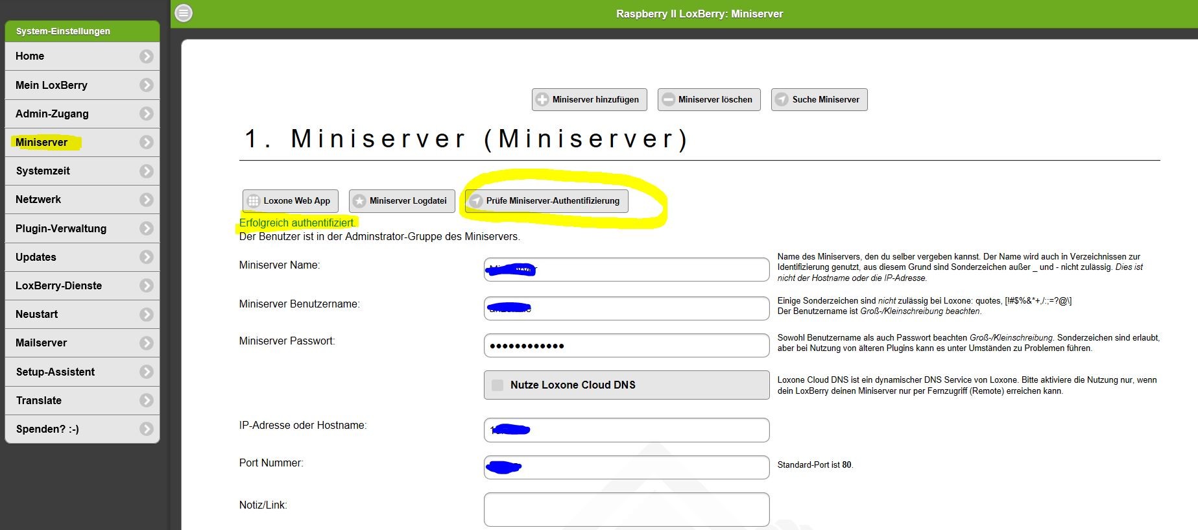
Task: Click the arrow icon beside Netzwerk
Action: (147, 200)
